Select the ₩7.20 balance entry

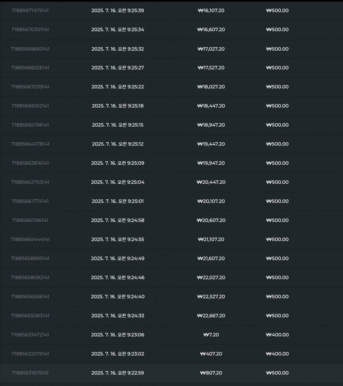coord(211,335)
